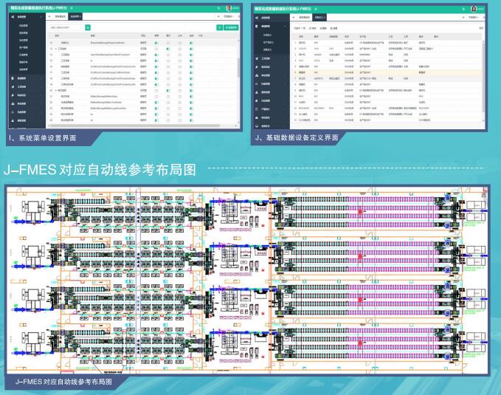Click the user avatar in the left window header
The width and height of the screenshot is (501, 395).
[229, 8]
